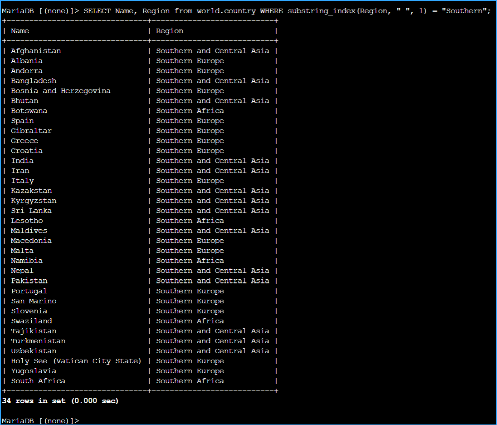Select the Afghanistan row entry
Image resolution: width=497 pixels, height=425 pixels.
[35, 50]
